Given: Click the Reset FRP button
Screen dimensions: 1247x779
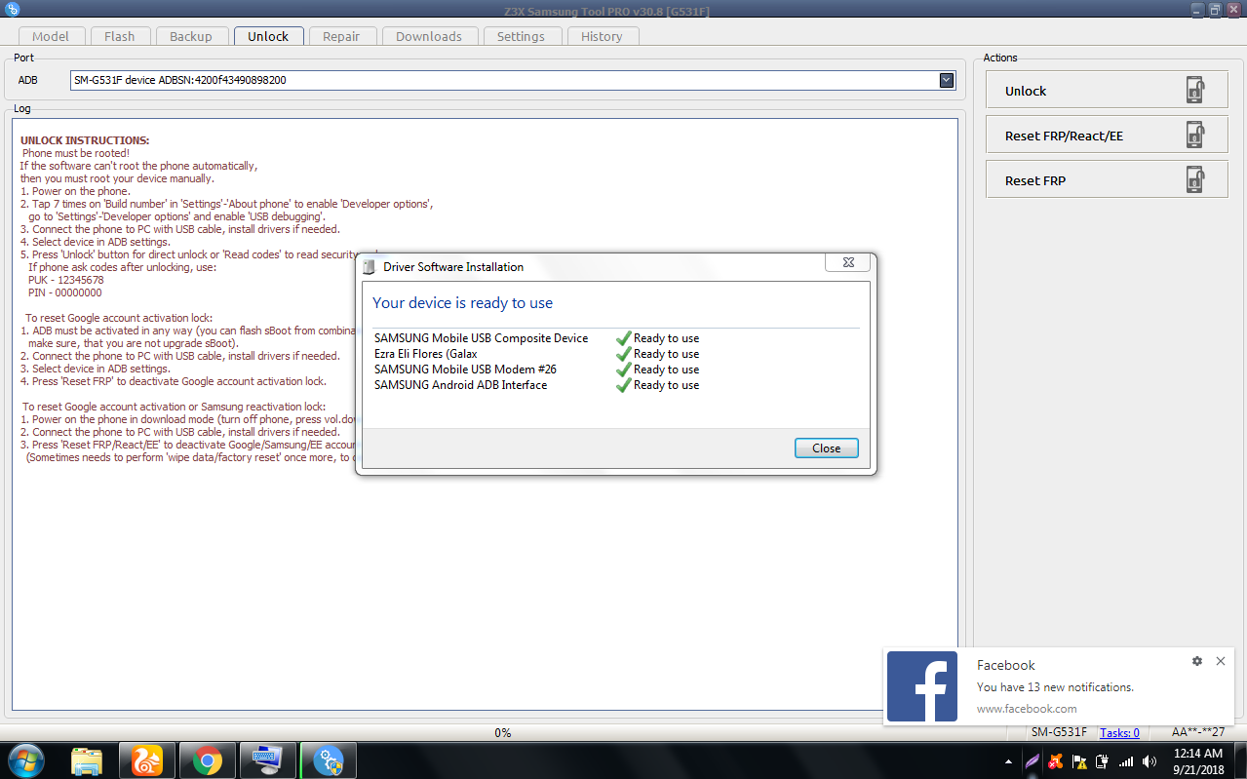Looking at the screenshot, I should pos(1107,180).
